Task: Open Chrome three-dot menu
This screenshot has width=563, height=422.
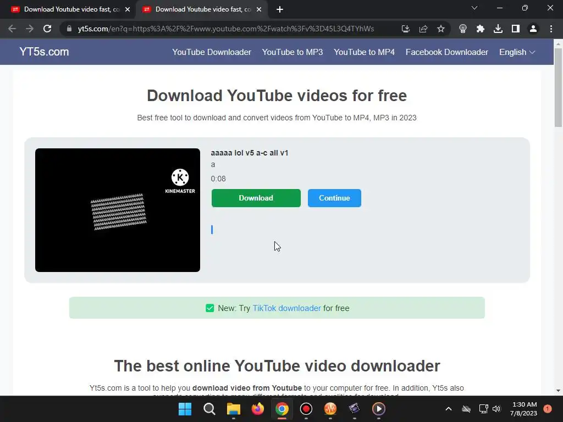Action: pyautogui.click(x=551, y=29)
